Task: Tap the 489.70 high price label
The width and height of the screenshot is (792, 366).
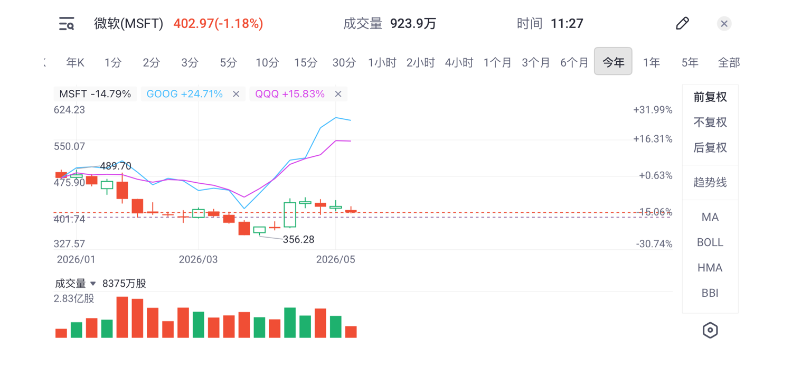Action: (x=116, y=166)
